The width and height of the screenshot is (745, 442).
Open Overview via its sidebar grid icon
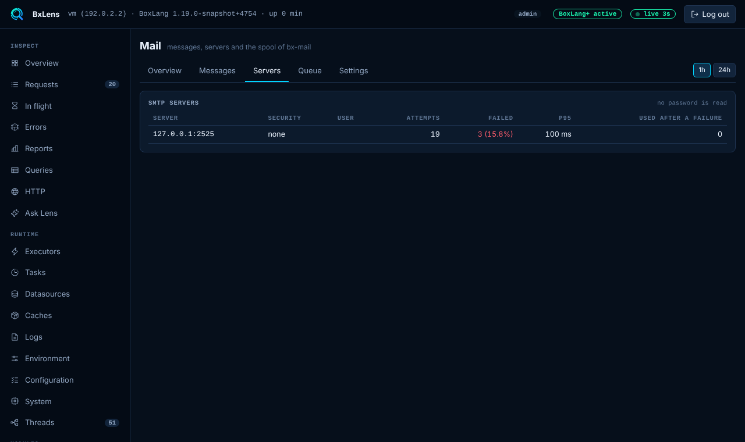[x=15, y=63]
